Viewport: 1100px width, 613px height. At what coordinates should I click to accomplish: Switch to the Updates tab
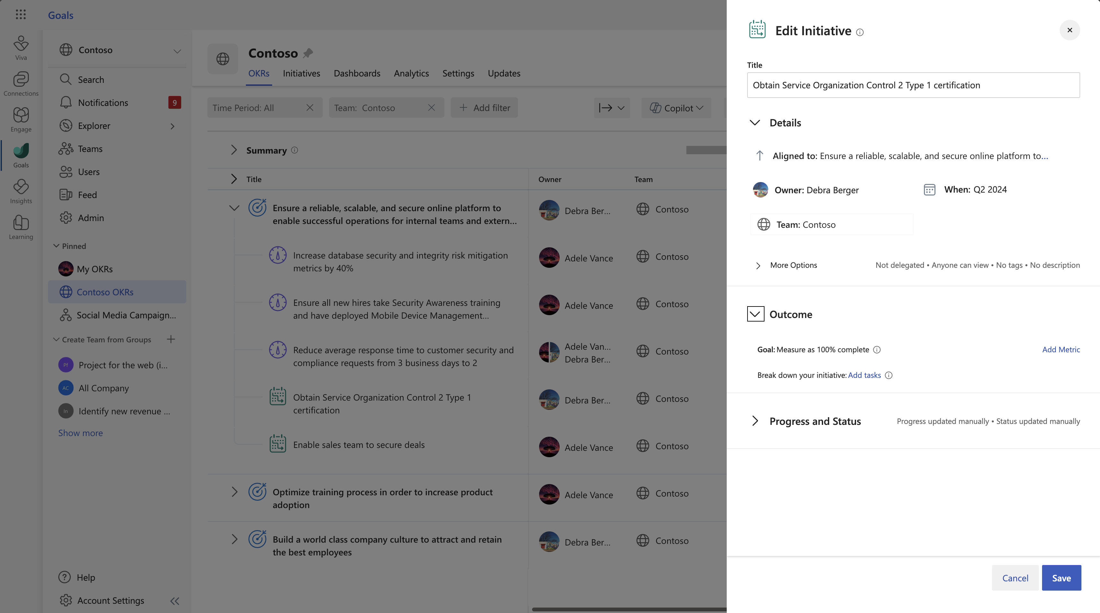(504, 73)
